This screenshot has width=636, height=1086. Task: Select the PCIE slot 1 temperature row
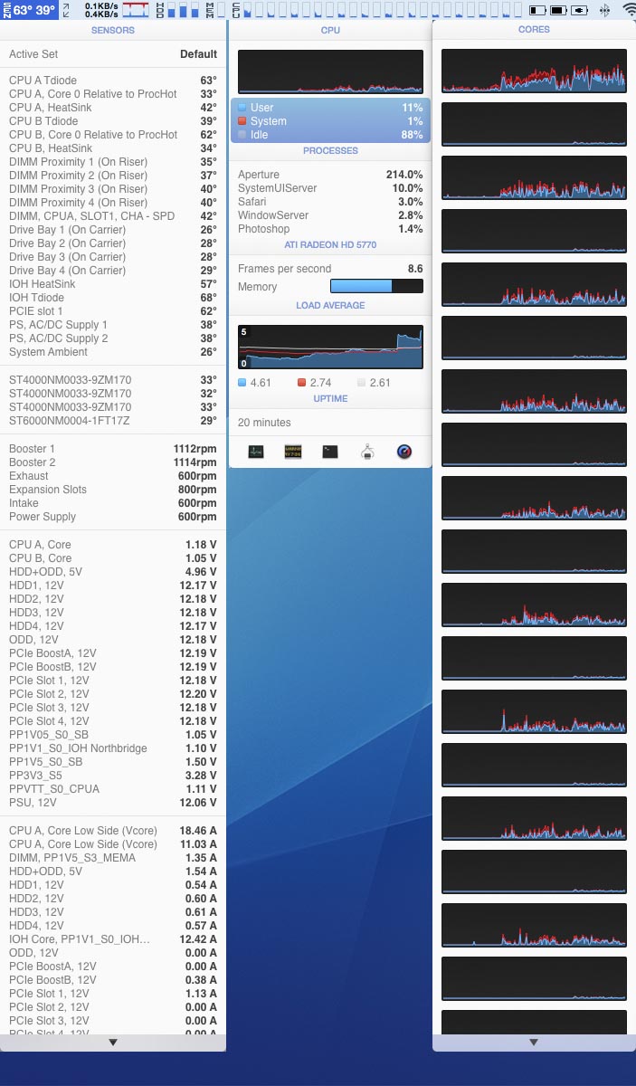[x=113, y=311]
